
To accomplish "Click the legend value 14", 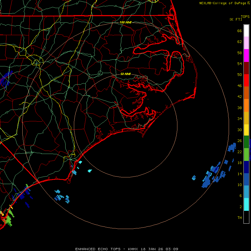I will coord(240,174).
